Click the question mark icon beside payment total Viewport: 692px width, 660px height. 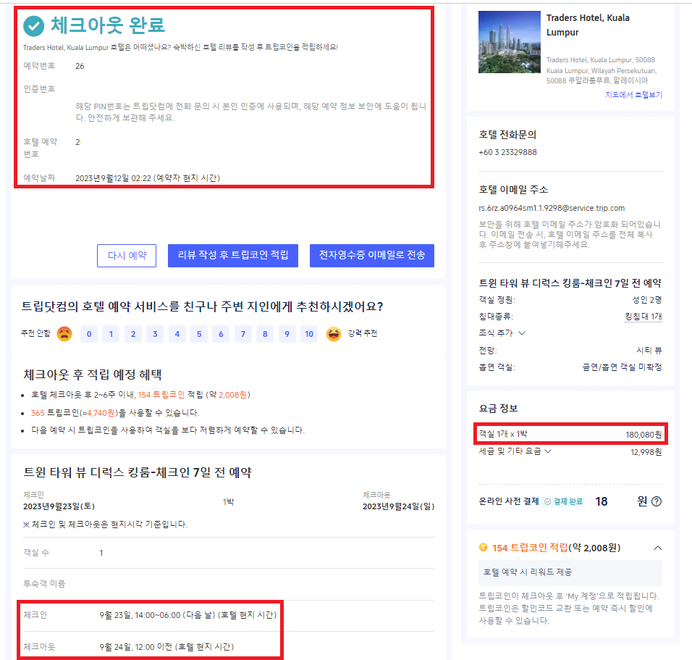[657, 501]
